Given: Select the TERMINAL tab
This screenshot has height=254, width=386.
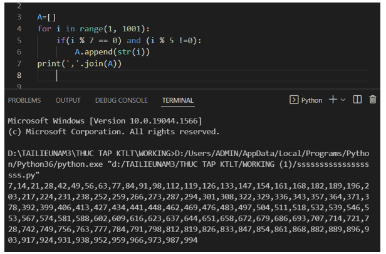Looking at the screenshot, I should point(178,100).
